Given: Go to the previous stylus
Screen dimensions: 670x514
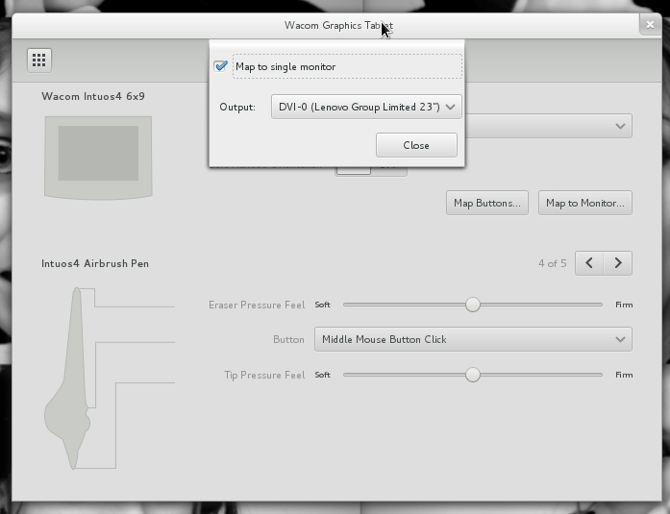Looking at the screenshot, I should pyautogui.click(x=589, y=263).
